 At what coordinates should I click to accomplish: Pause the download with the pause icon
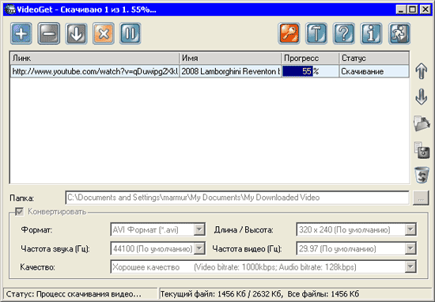point(130,33)
